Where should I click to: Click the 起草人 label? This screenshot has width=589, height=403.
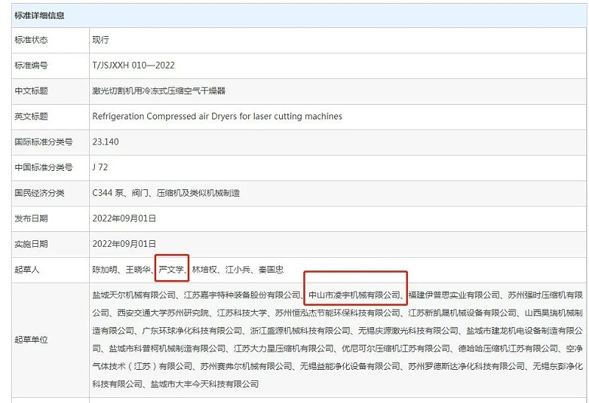(x=27, y=270)
